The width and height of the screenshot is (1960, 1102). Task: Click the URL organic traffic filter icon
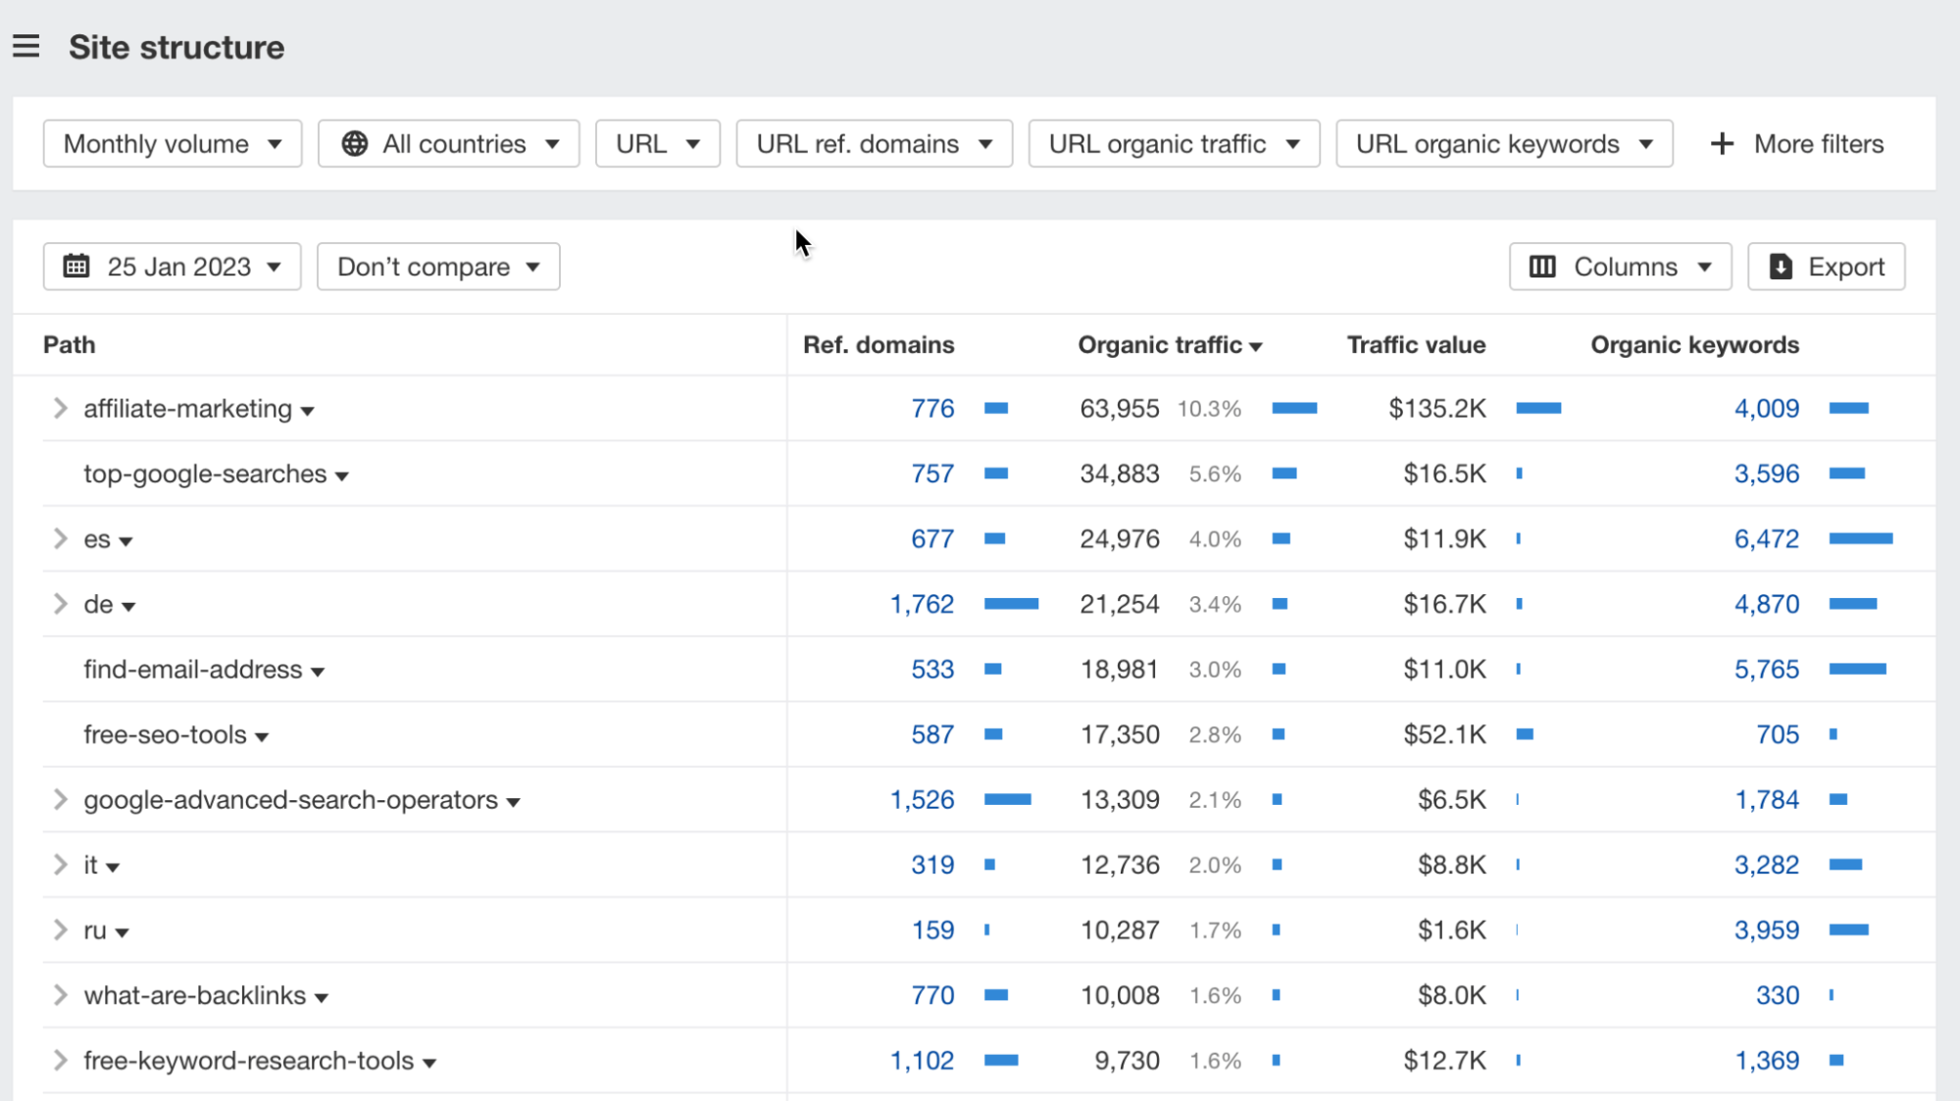tap(1288, 144)
